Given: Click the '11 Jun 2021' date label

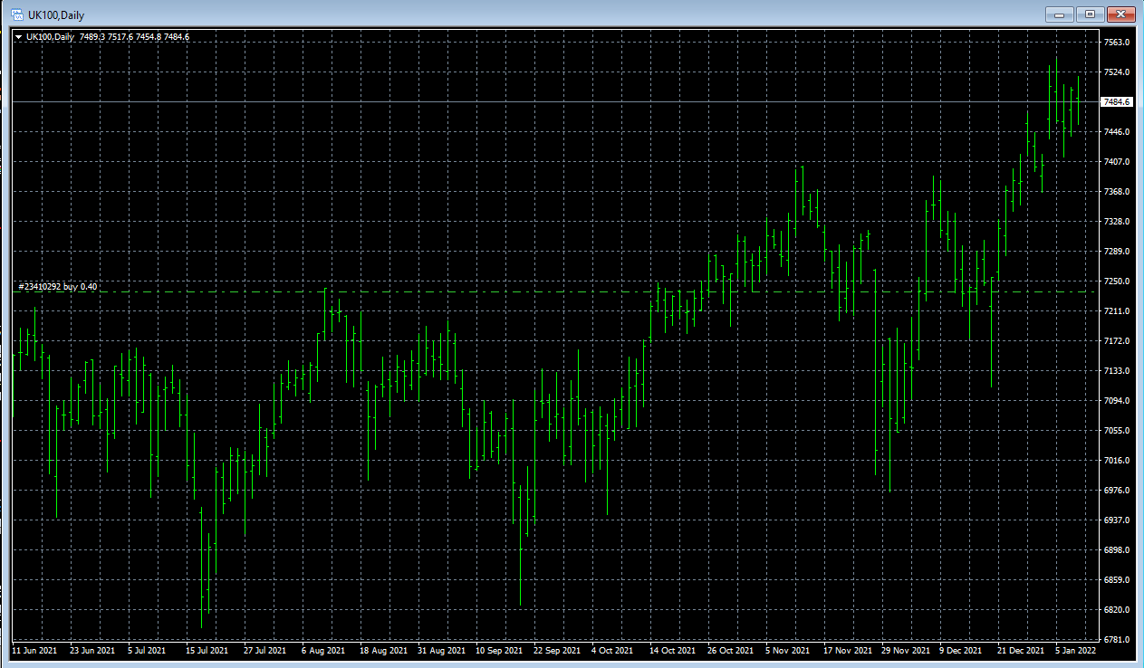Looking at the screenshot, I should (x=34, y=651).
